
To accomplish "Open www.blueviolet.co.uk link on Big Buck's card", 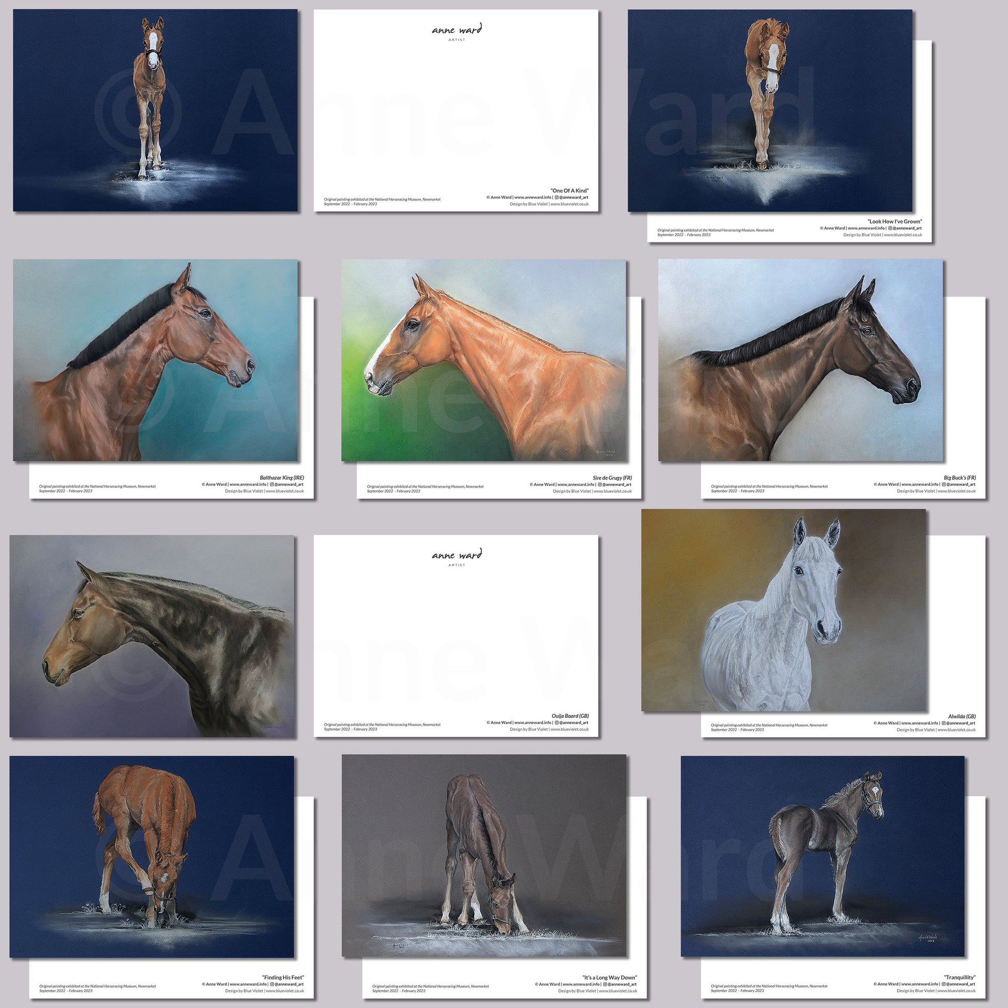I will click(x=956, y=491).
